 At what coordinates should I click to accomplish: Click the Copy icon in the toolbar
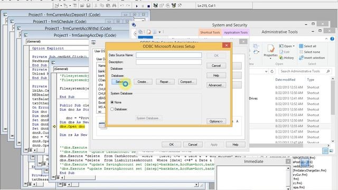(102, 6)
